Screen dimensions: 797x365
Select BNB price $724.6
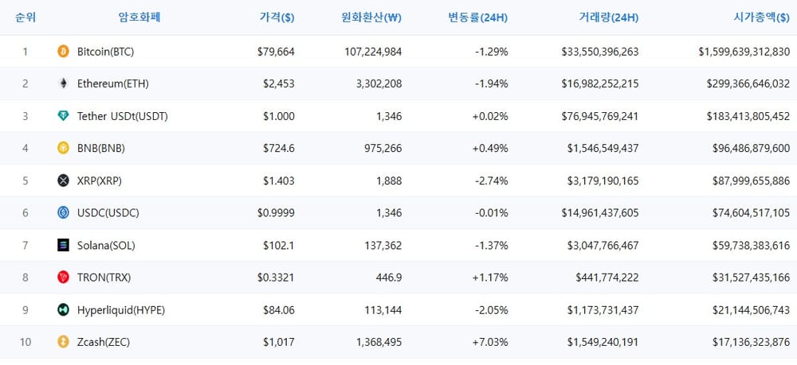pos(278,149)
